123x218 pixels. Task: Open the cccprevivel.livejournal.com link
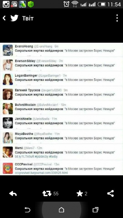point(41,173)
